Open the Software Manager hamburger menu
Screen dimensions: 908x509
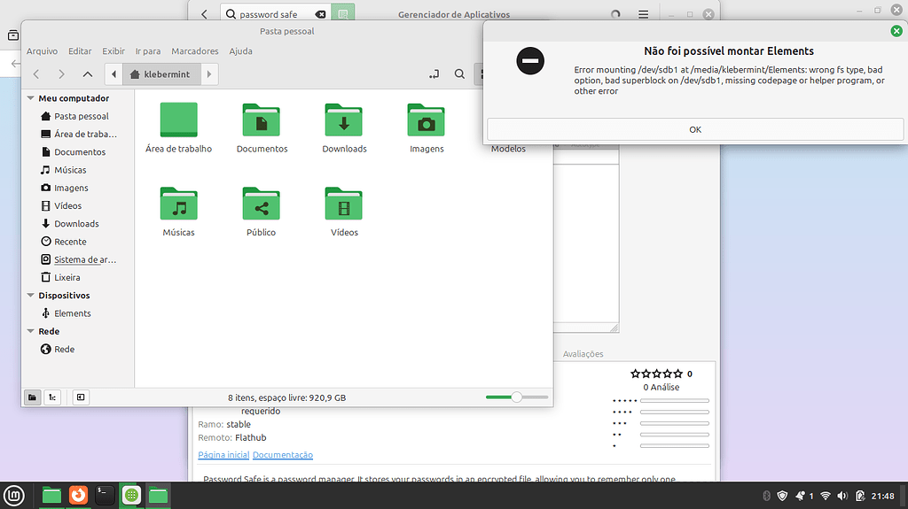(x=644, y=14)
